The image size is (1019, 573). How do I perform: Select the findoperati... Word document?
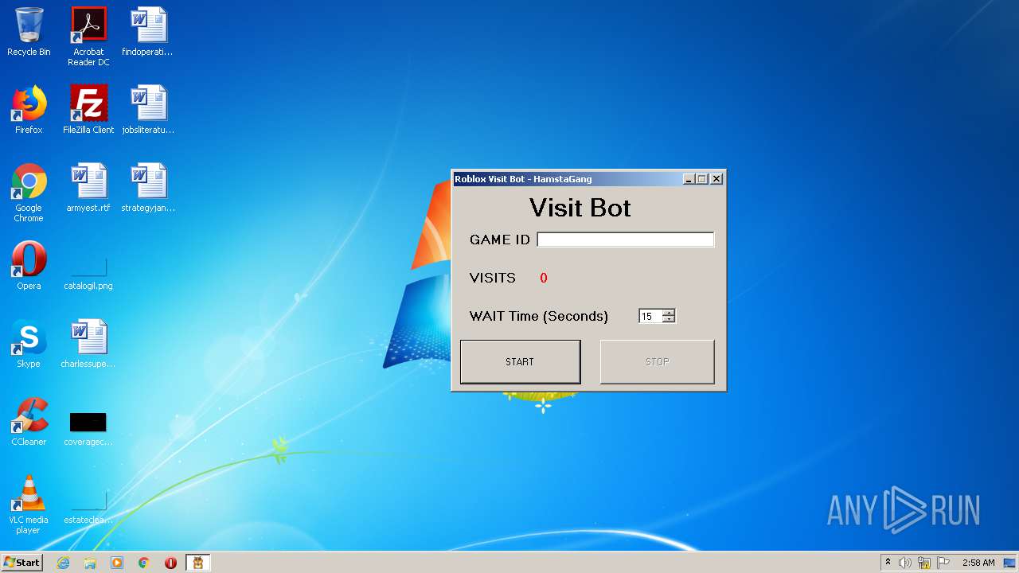(x=148, y=32)
